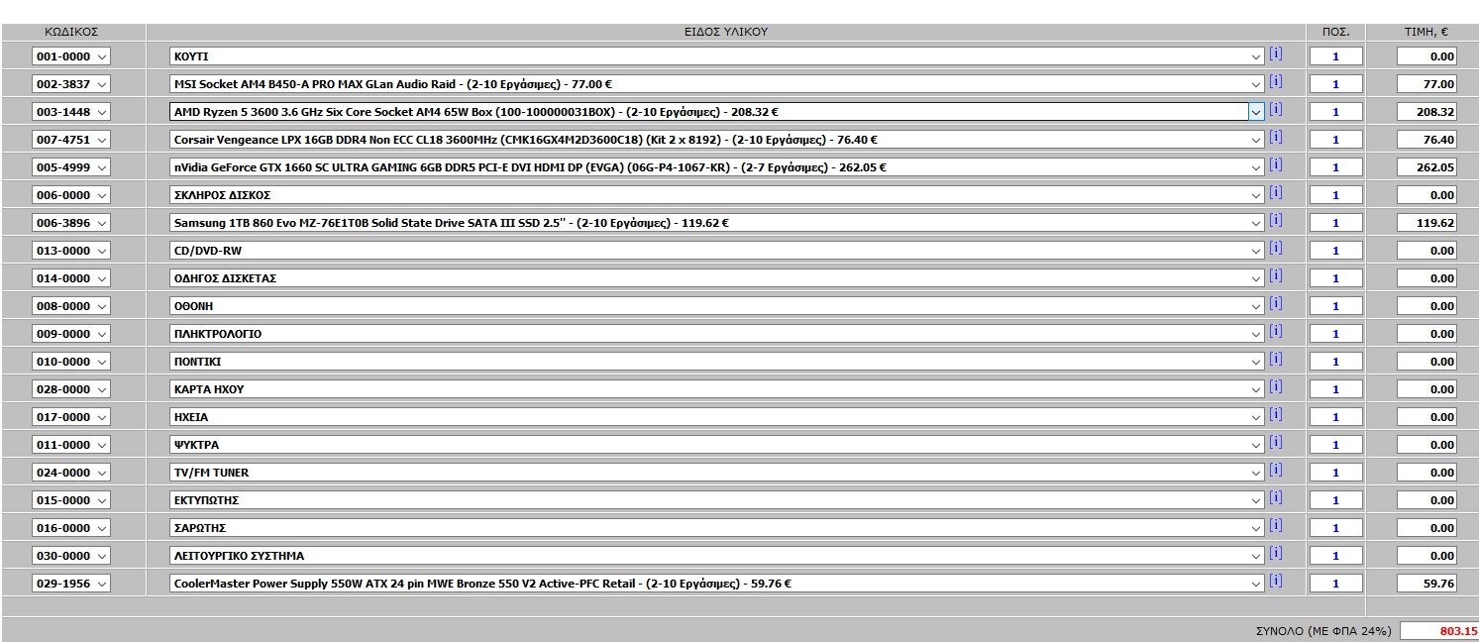
Task: Expand the MSI motherboard product dropdown
Action: click(717, 84)
